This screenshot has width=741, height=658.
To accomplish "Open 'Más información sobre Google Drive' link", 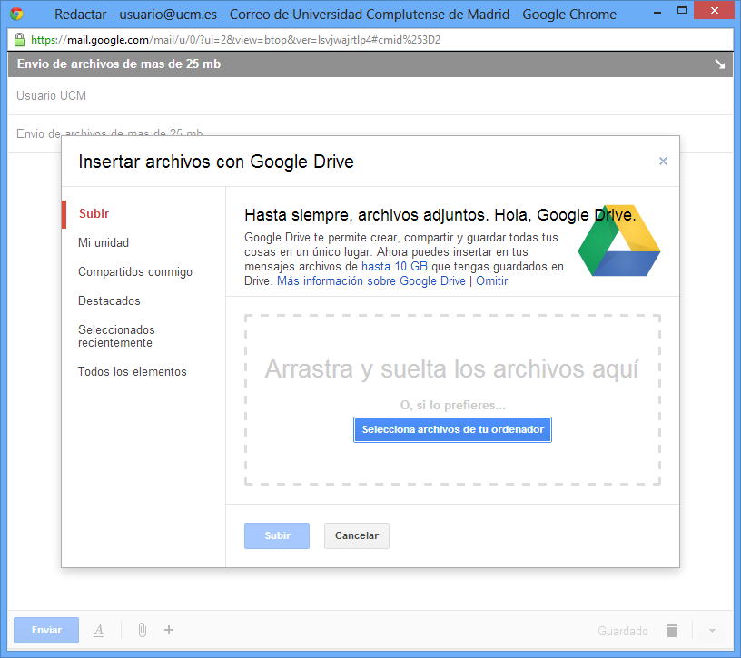I will point(371,281).
